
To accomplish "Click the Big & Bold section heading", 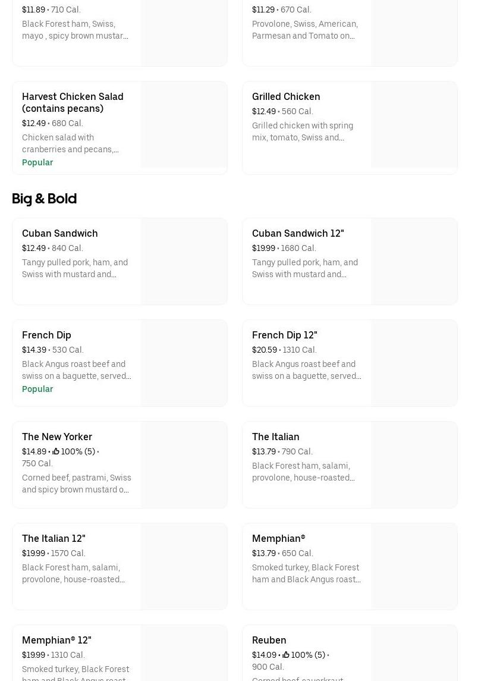I will click(45, 199).
